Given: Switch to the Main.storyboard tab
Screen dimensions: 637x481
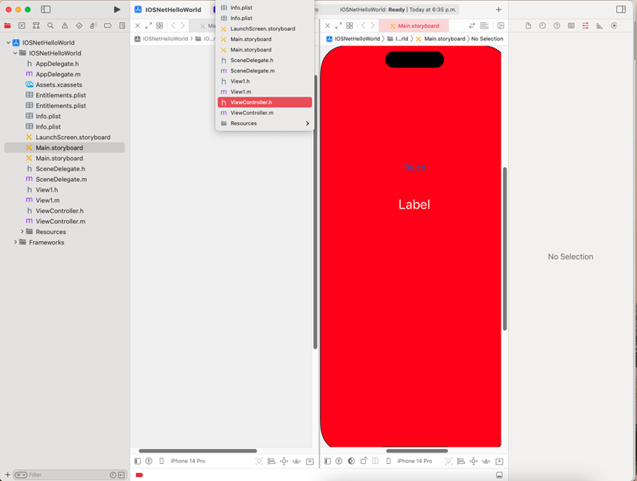Looking at the screenshot, I should pos(414,25).
